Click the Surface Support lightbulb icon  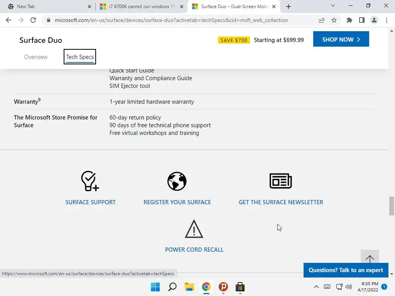click(90, 181)
